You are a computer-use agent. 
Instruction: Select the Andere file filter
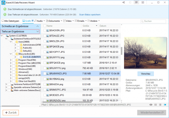point(93,21)
